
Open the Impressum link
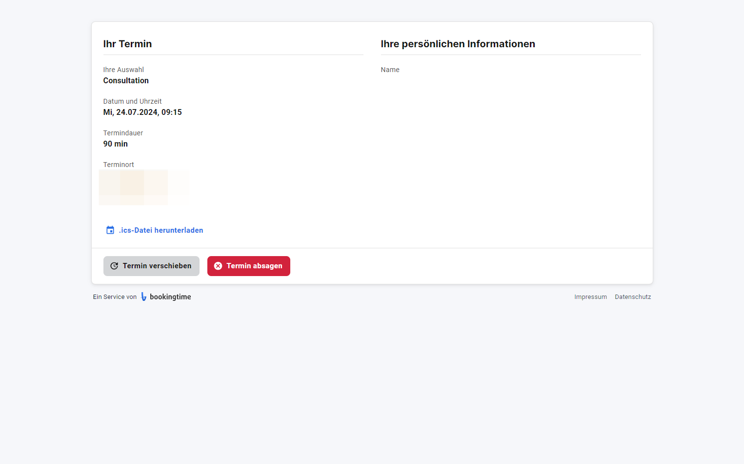[x=590, y=297]
